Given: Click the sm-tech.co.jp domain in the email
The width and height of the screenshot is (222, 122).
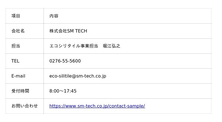Looking at the screenshot, I should [x=91, y=76].
